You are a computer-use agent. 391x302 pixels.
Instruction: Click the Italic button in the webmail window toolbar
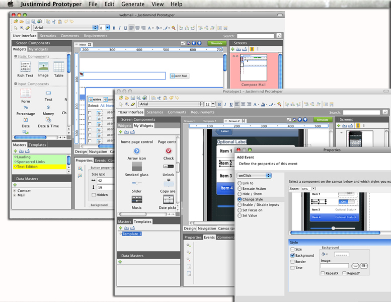click(x=120, y=28)
